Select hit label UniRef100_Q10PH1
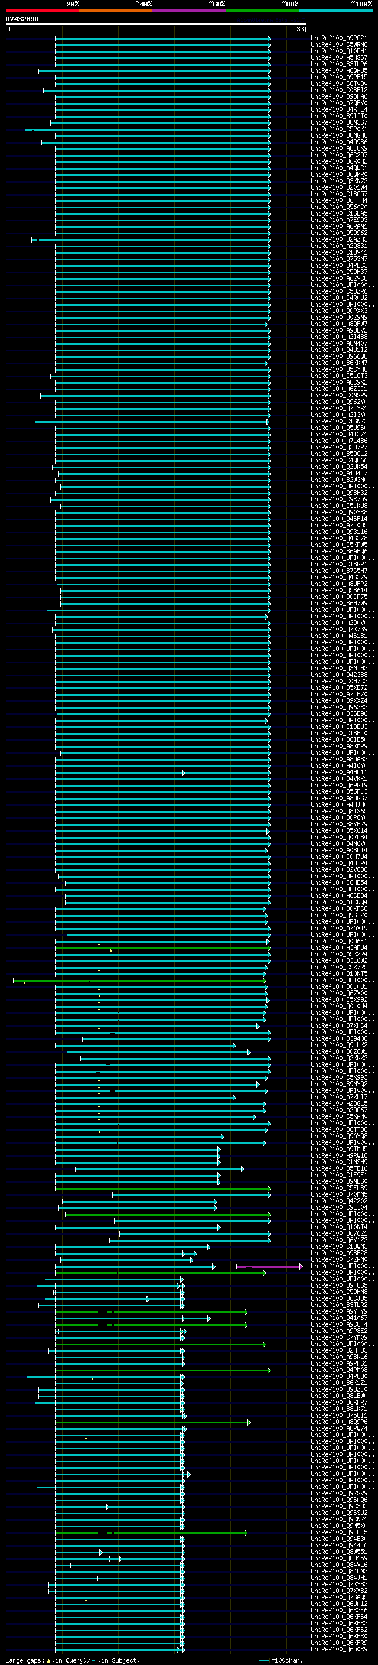378x1665 pixels. [339, 51]
